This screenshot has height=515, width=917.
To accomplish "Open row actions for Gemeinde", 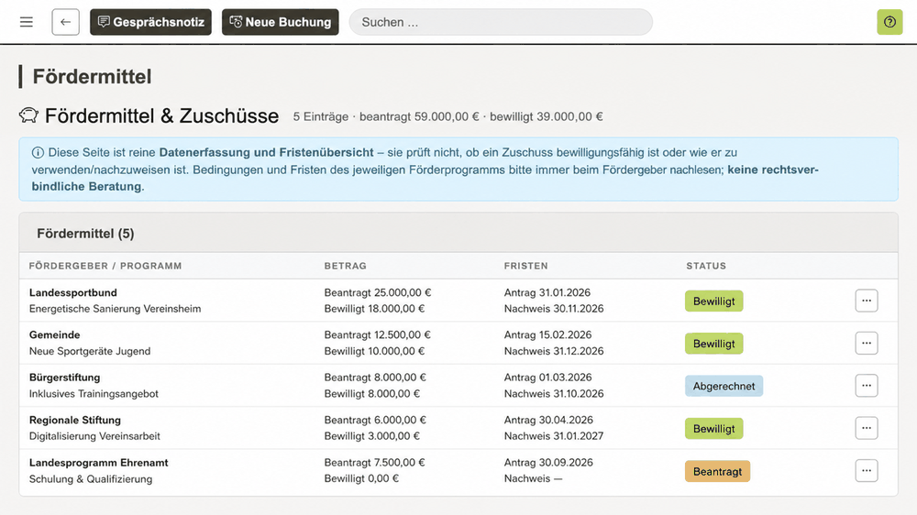I will click(867, 343).
